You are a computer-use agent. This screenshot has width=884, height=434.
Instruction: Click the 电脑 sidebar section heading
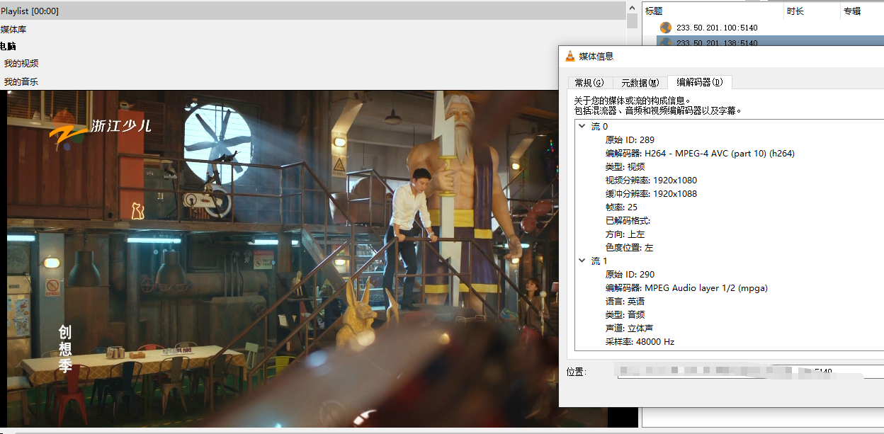coord(8,46)
